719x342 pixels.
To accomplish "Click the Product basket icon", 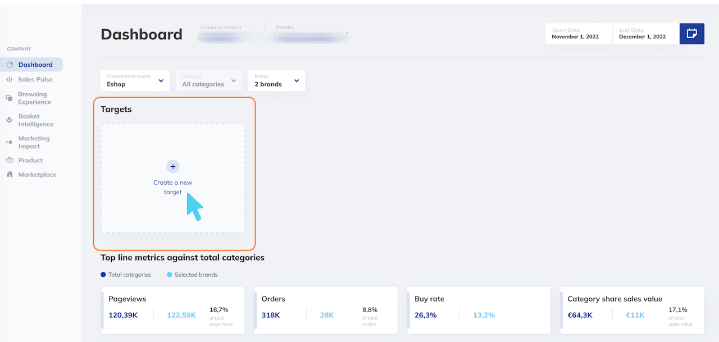I will pyautogui.click(x=10, y=160).
